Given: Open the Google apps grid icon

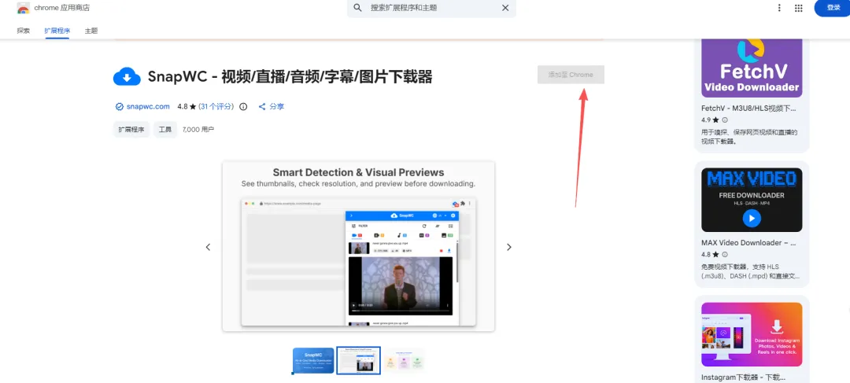Looking at the screenshot, I should point(799,8).
